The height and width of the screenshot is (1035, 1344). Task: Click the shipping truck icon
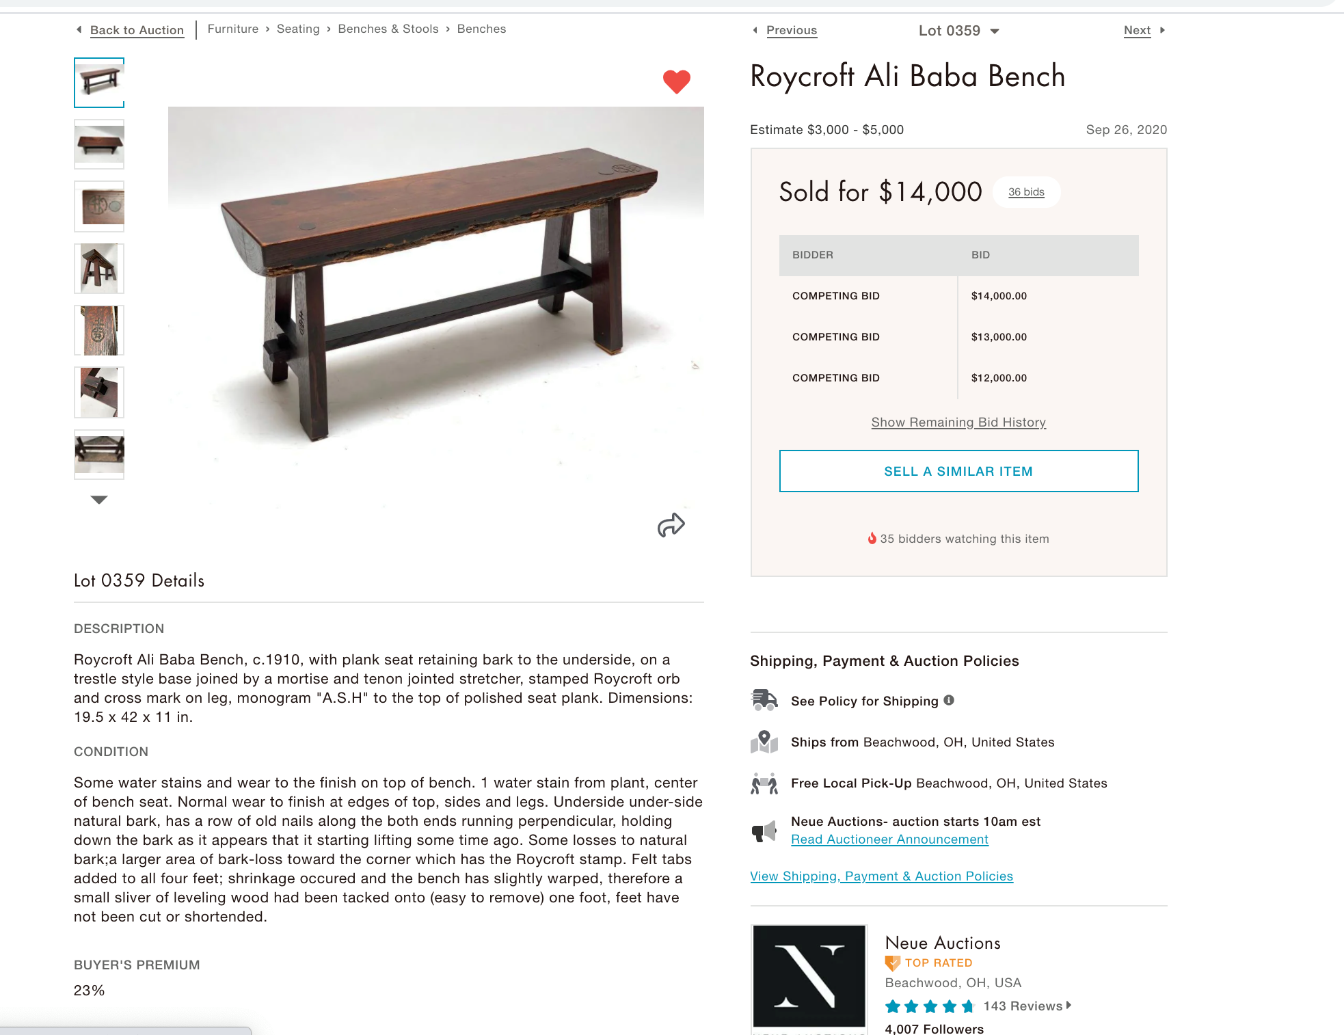(764, 701)
